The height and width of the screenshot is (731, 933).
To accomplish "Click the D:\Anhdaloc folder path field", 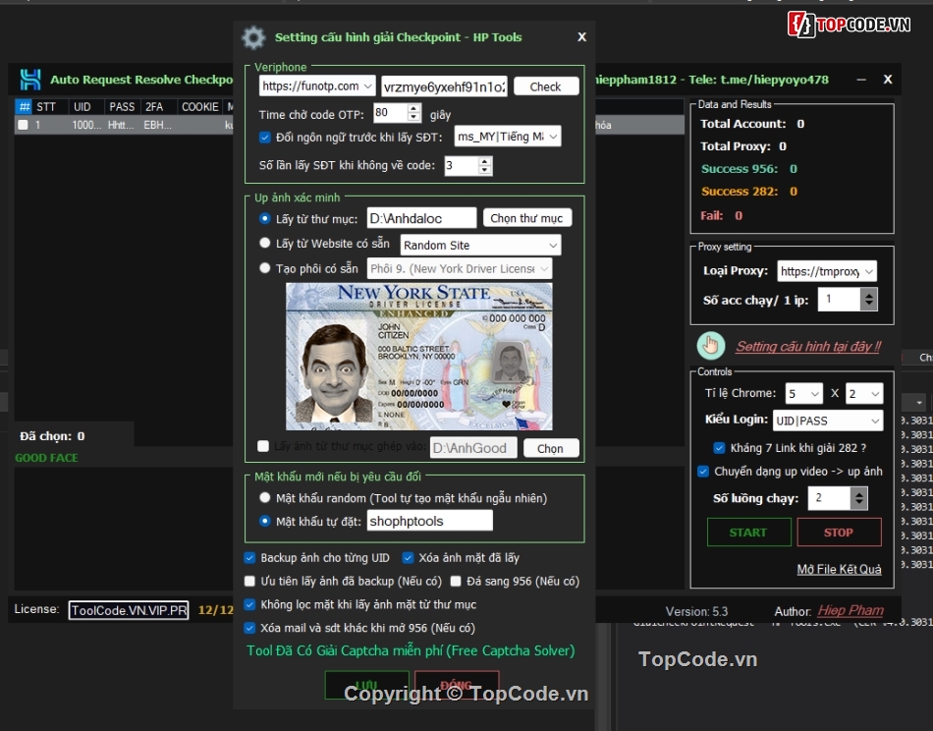I will [422, 218].
